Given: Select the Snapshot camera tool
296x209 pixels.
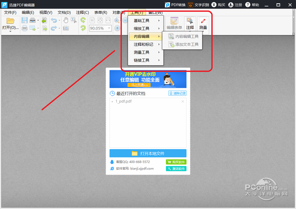Looking at the screenshot, I should (x=66, y=28).
